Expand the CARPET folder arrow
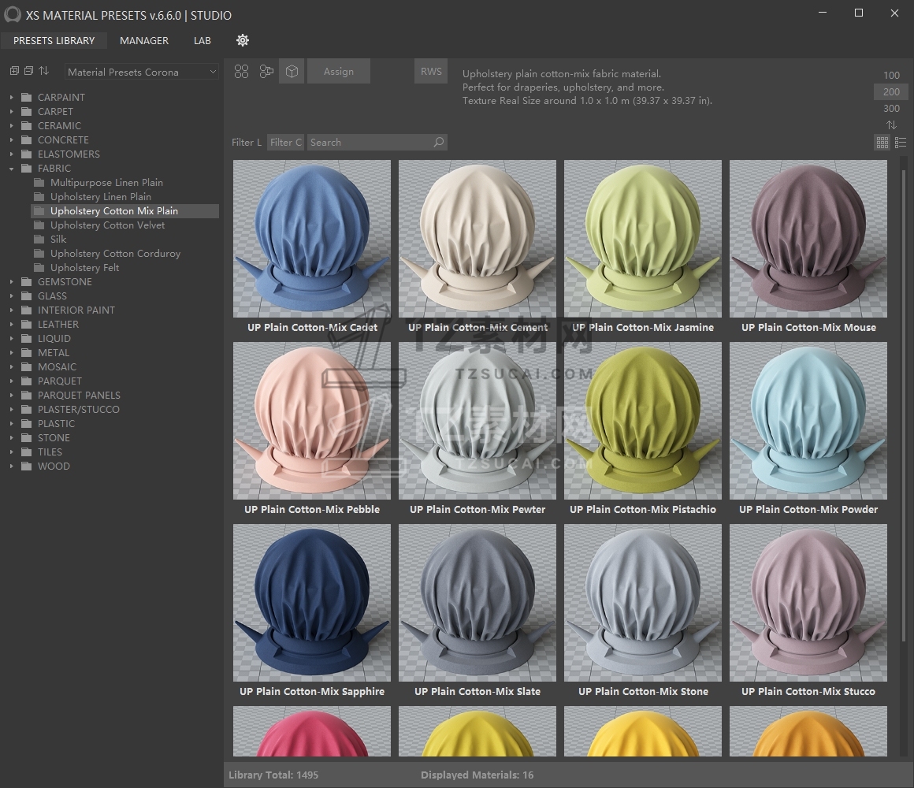 pos(11,111)
